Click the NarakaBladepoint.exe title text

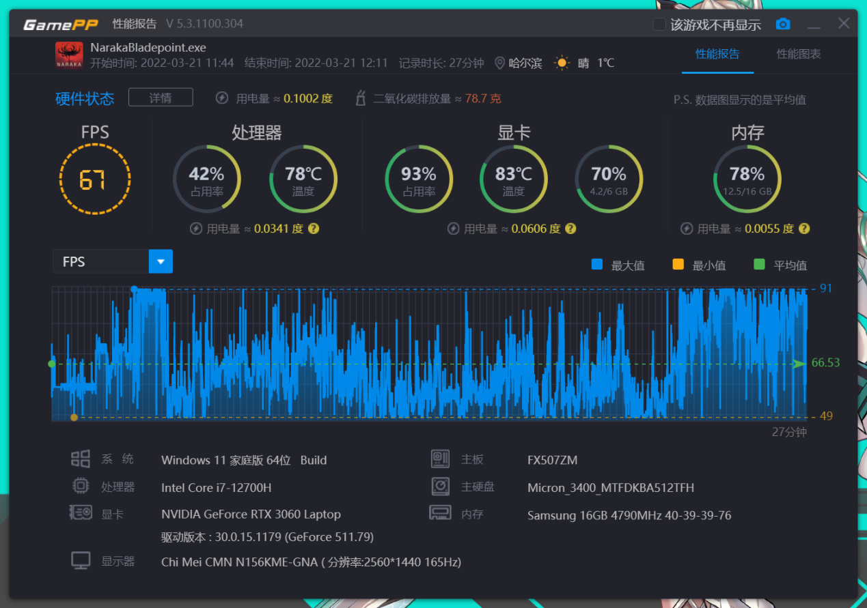coord(148,48)
